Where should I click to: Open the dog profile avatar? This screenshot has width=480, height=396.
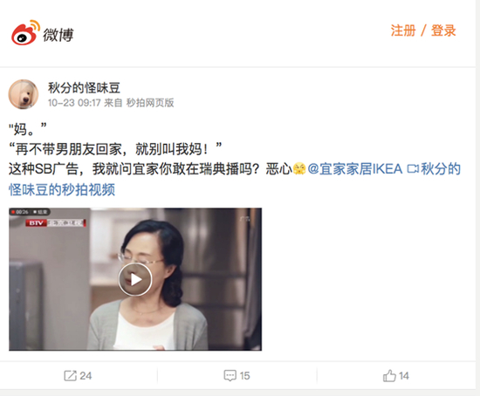pyautogui.click(x=24, y=94)
